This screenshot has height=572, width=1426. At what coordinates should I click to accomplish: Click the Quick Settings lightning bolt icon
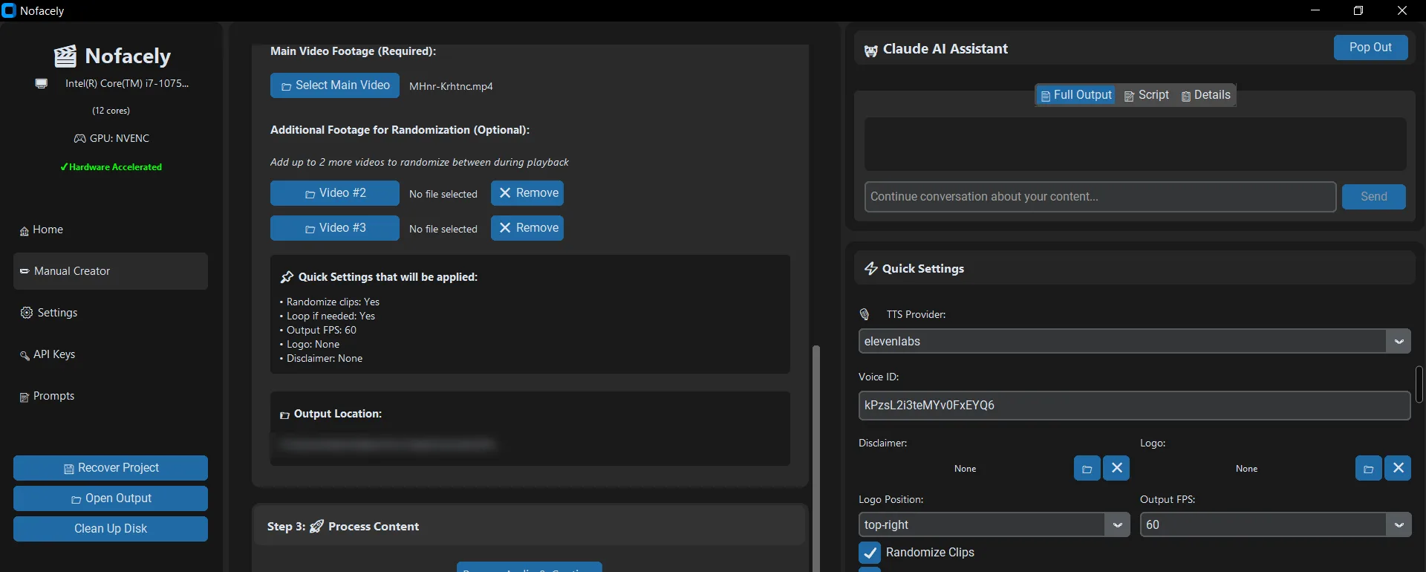point(870,269)
